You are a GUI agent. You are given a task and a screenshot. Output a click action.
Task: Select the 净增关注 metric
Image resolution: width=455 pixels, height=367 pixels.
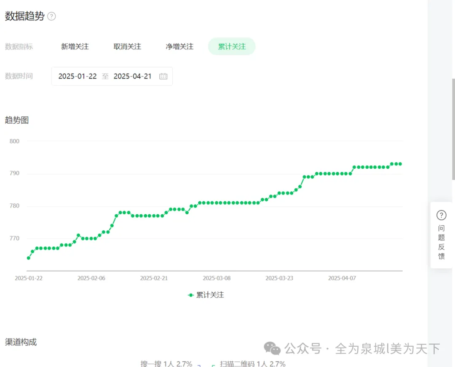pos(179,46)
